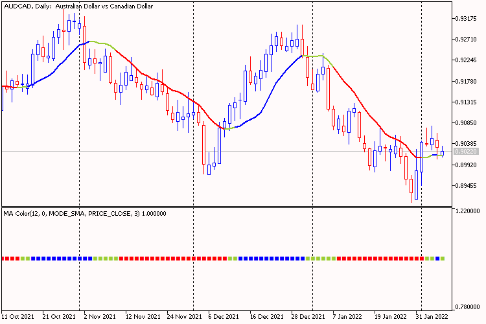This screenshot has width=486, height=324.
Task: Click price level 0.91315 on scale
Action: (466, 102)
